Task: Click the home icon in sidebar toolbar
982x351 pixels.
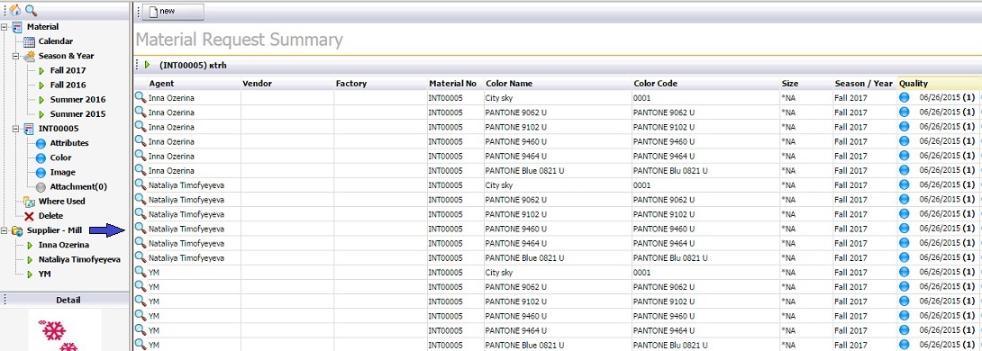Action: coord(15,11)
